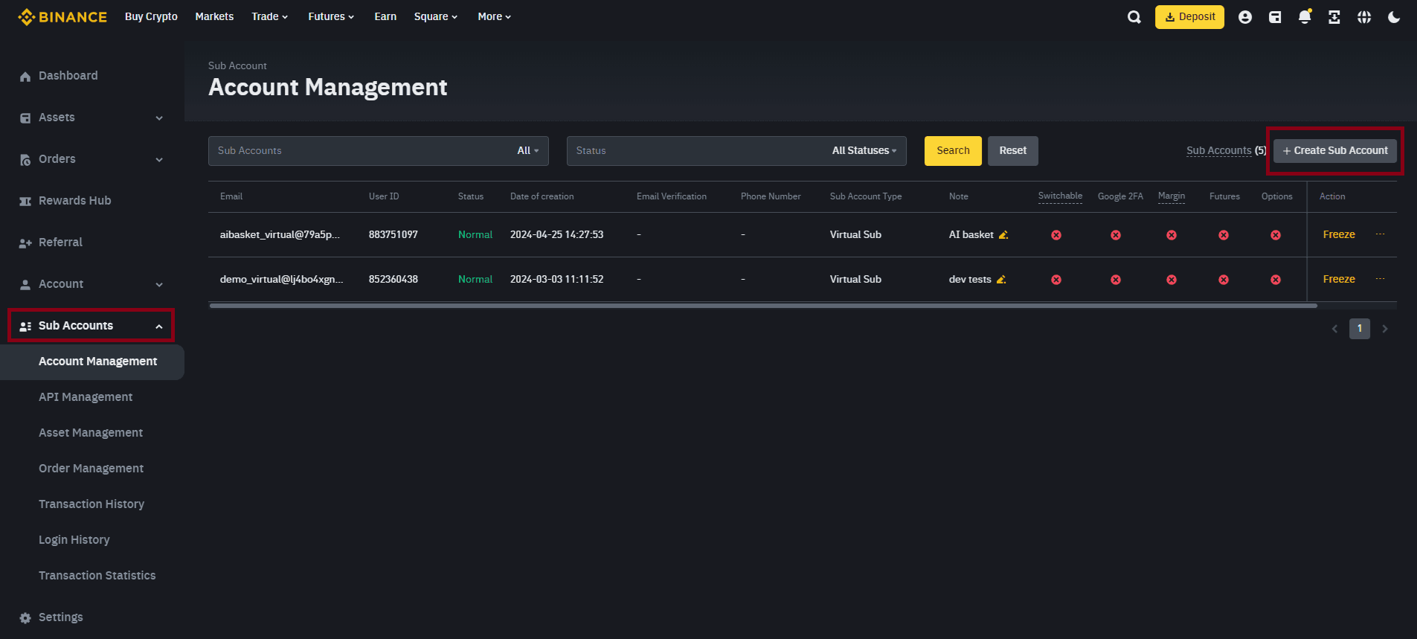Click the Sub Accounts (5) link
Image resolution: width=1417 pixels, height=639 pixels.
point(1226,151)
